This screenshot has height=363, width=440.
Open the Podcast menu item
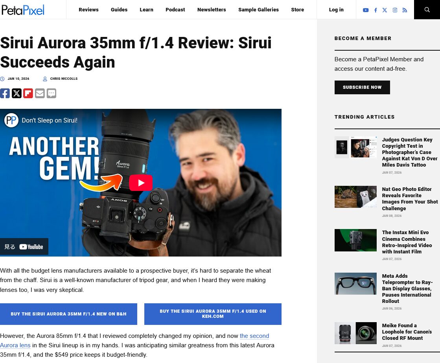pyautogui.click(x=175, y=9)
